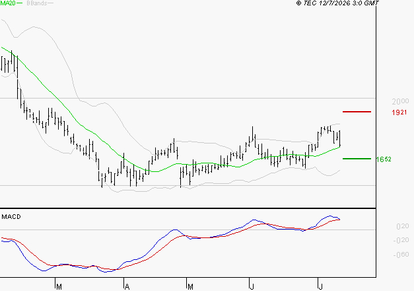Click the 1921 price label
This screenshot has width=414, height=291.
[399, 112]
